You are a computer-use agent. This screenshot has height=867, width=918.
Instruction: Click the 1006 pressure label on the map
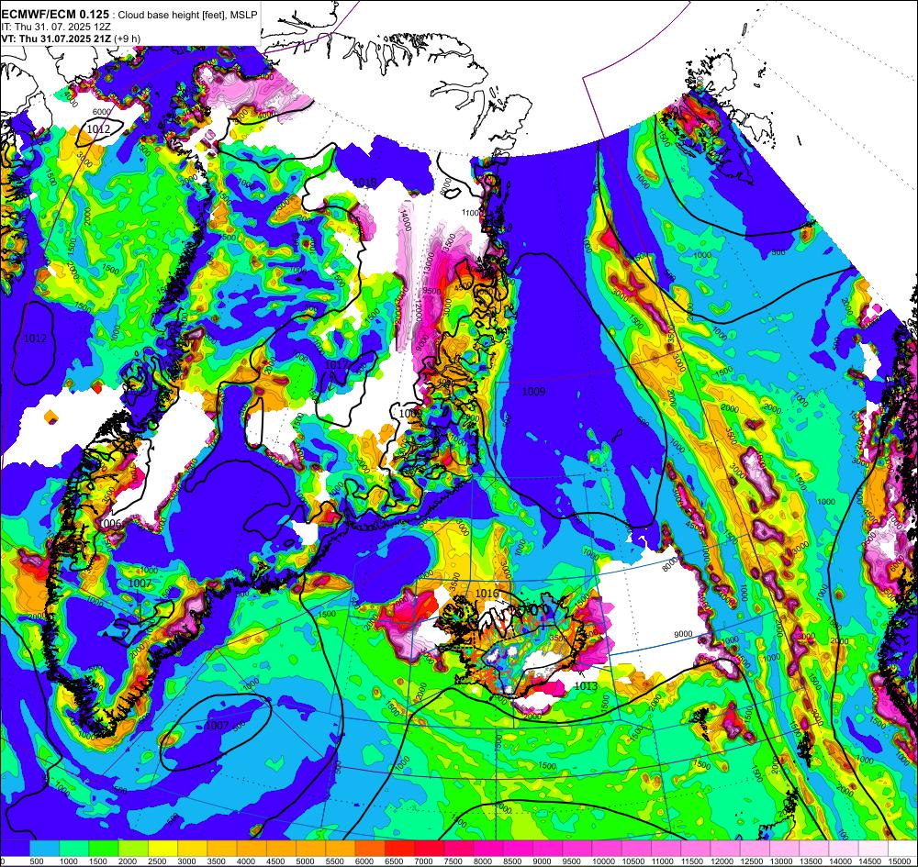[111, 522]
